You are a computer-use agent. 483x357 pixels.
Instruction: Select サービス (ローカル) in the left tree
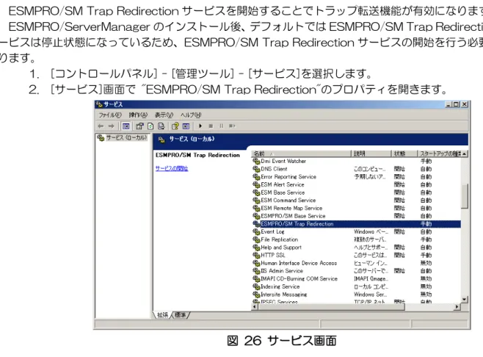(126, 137)
